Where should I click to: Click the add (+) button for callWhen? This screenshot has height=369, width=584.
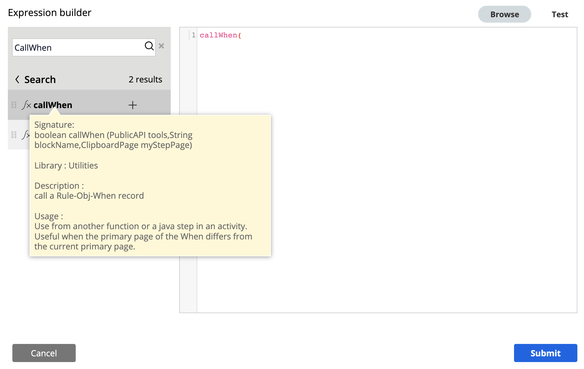132,105
